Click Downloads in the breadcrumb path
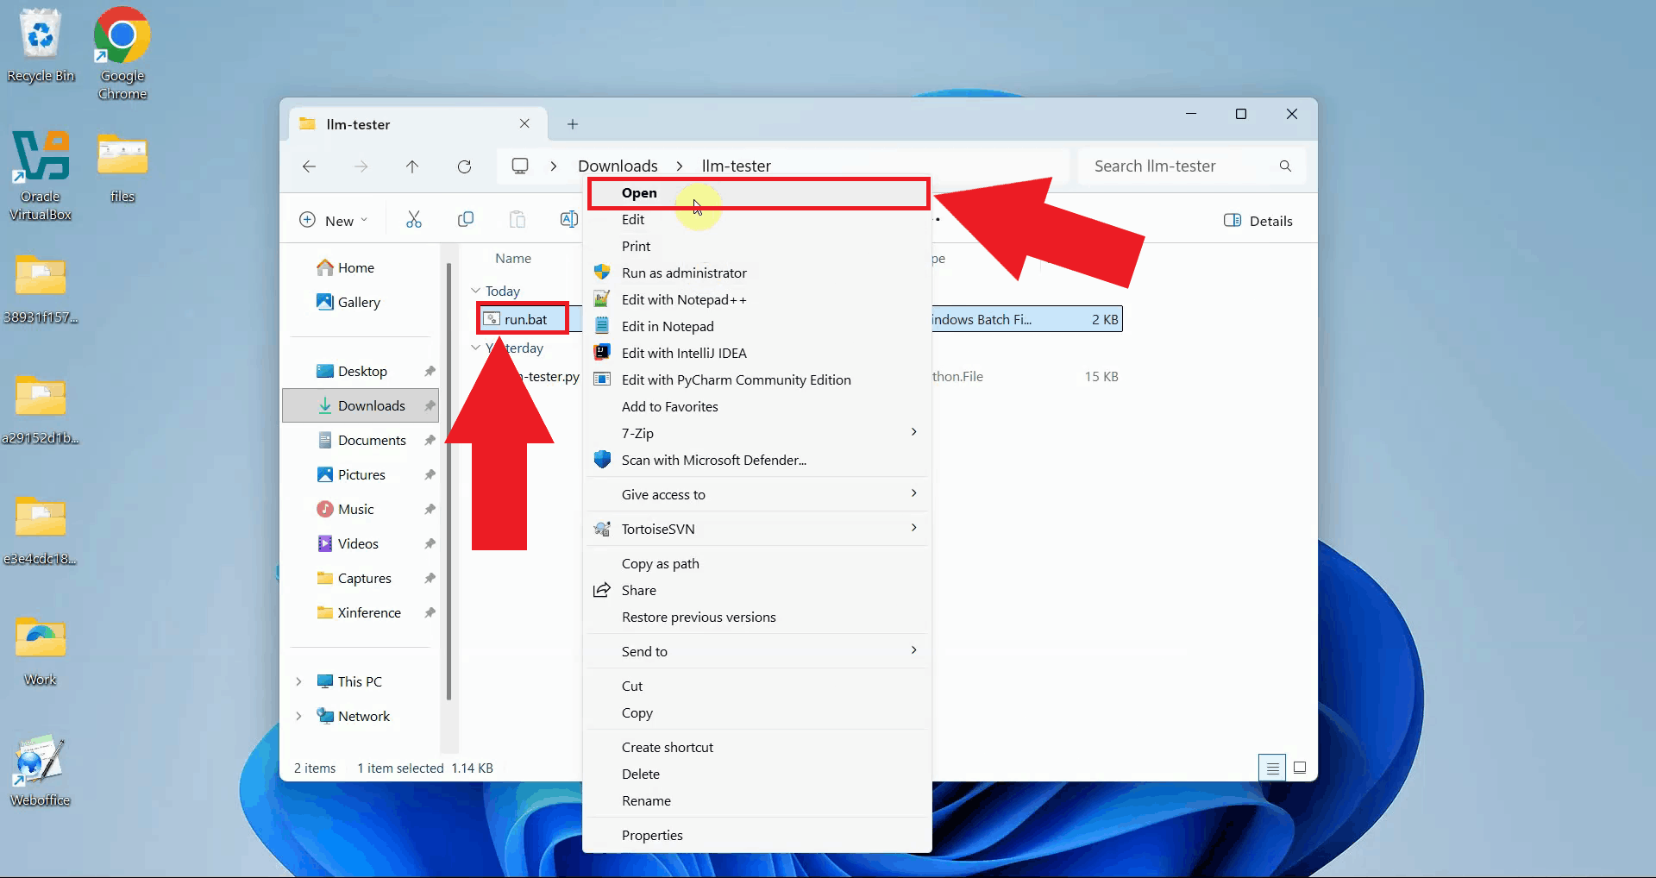 click(x=618, y=166)
